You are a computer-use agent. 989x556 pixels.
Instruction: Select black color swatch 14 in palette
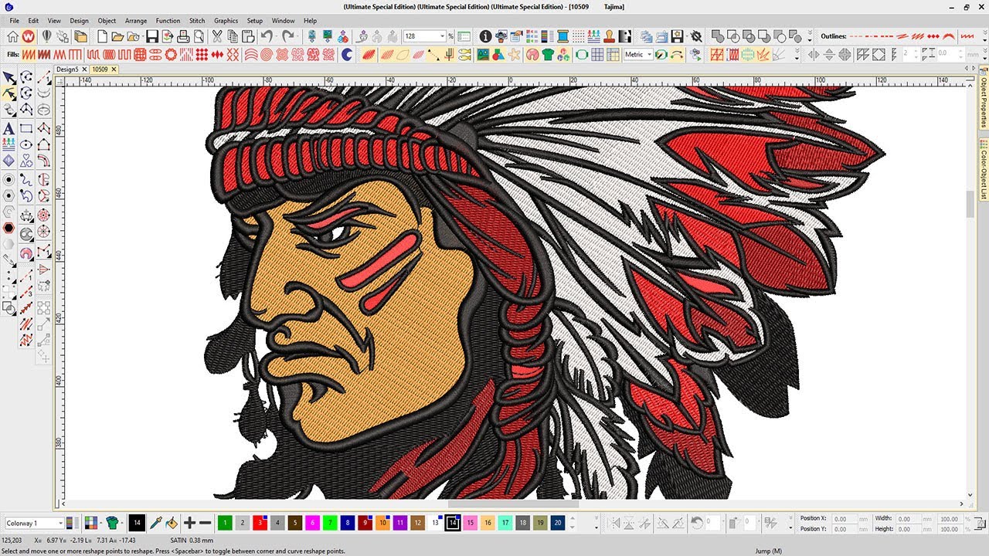(453, 523)
